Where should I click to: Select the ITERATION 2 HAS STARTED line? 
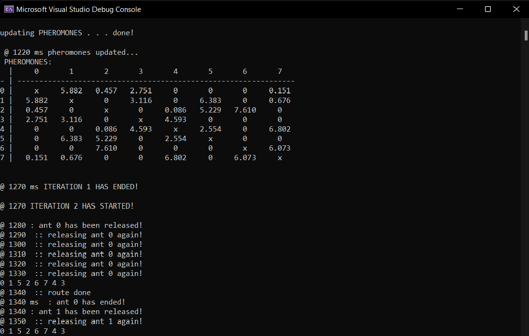pos(67,205)
